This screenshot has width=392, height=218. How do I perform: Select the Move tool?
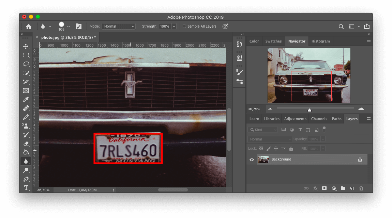26,46
